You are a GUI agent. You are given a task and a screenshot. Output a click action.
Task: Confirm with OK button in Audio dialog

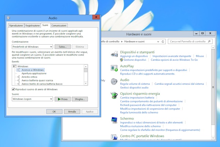[x=54, y=112]
